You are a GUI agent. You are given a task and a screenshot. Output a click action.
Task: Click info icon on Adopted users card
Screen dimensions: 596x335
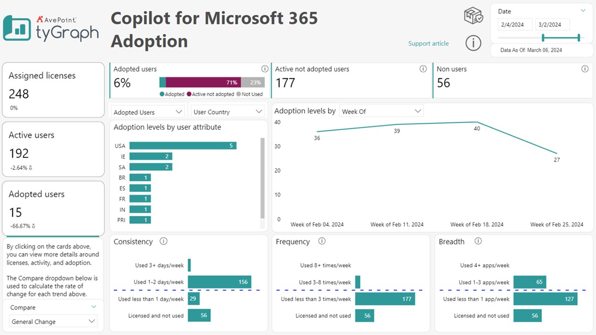click(x=265, y=69)
